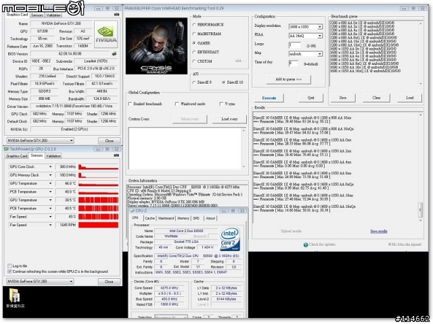Select ENTHUSIAST mode radio button
Image resolution: width=433 pixels, height=324 pixels.
coord(194,52)
